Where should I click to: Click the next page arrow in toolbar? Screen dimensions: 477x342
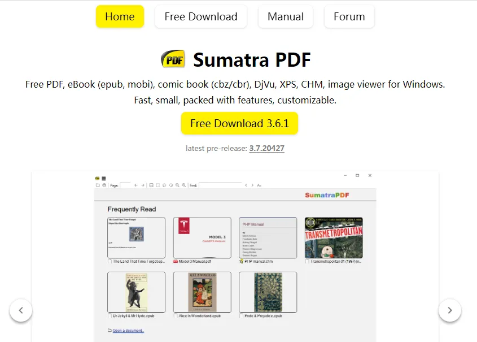(x=143, y=185)
